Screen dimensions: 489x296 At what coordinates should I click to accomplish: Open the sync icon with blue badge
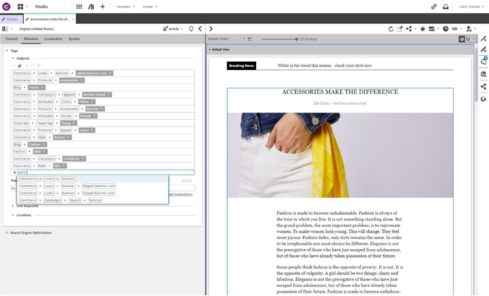(x=484, y=61)
